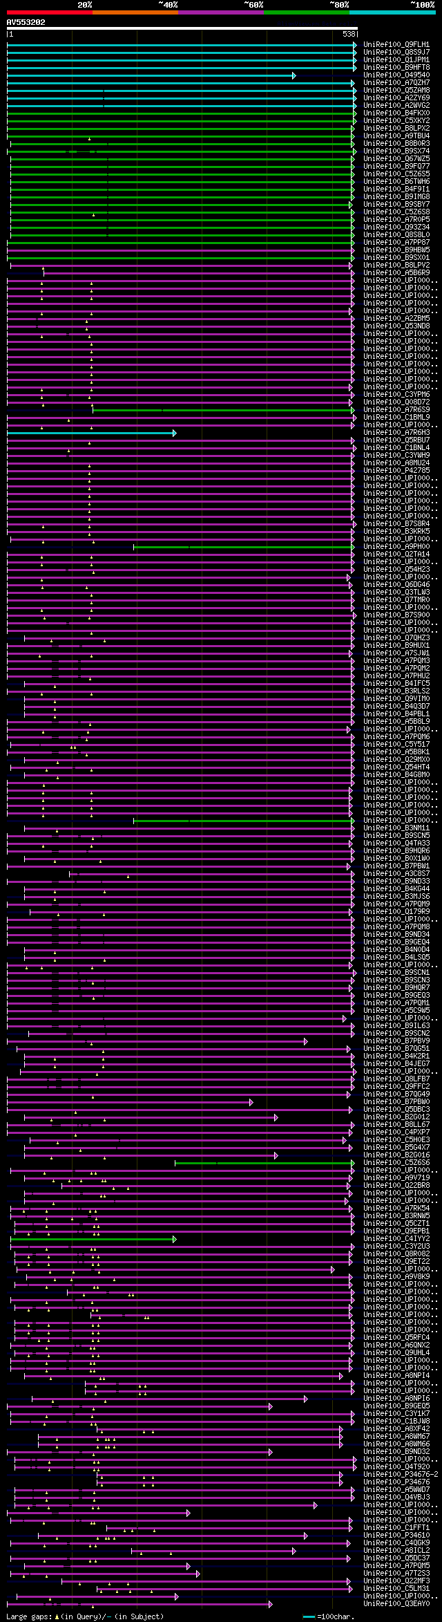Click the cyan ~100% identity legend segment
The width and height of the screenshot is (442, 1622).
[392, 12]
